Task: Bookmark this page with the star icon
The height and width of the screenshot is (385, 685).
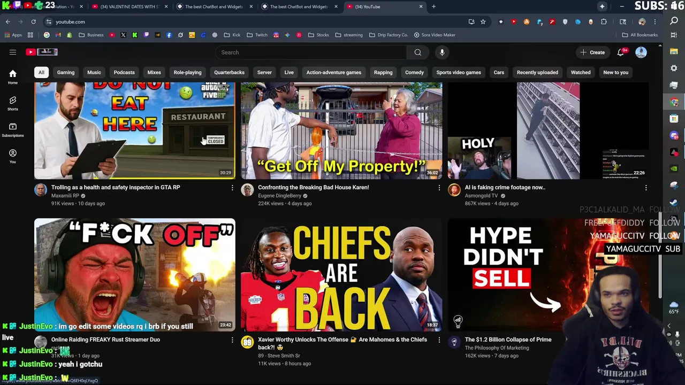Action: click(483, 22)
